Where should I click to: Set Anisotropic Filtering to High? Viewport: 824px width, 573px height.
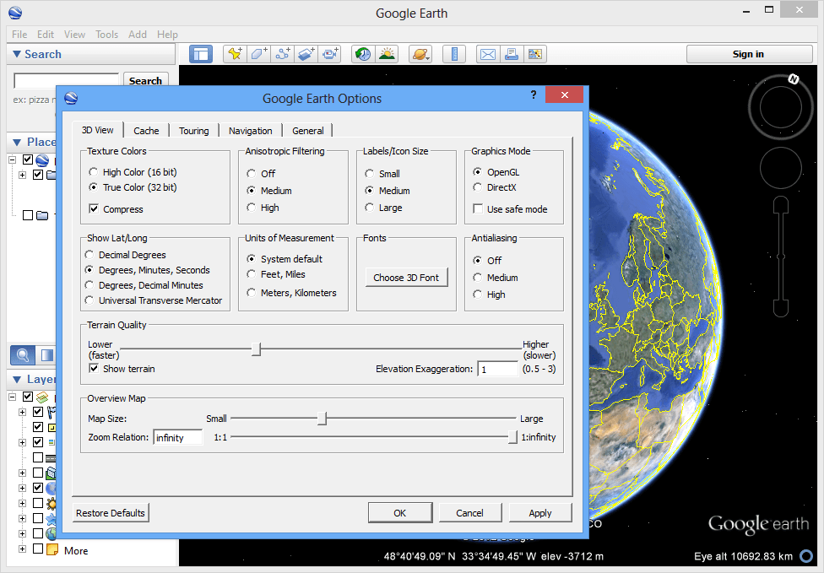(x=252, y=208)
